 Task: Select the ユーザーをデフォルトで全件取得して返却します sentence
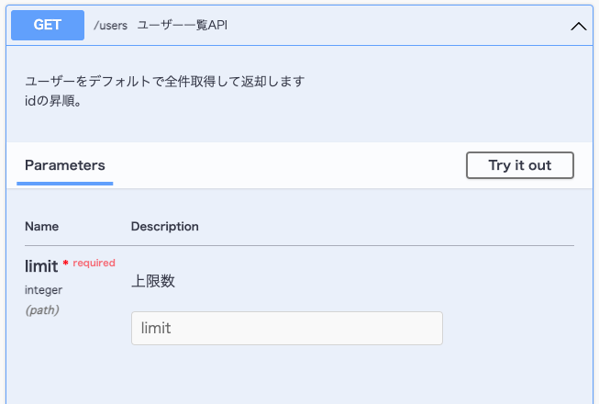pyautogui.click(x=165, y=82)
